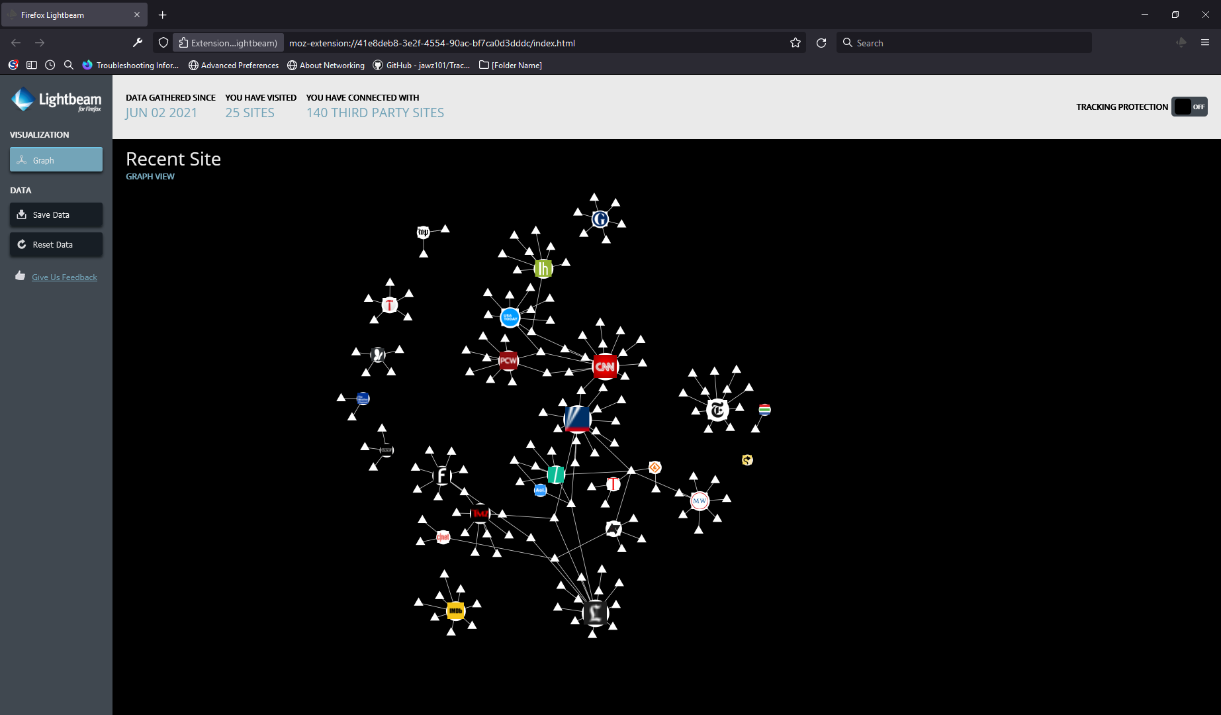Click the Extension (lightbeam) identity box

point(228,43)
